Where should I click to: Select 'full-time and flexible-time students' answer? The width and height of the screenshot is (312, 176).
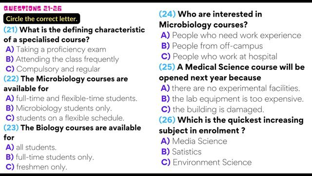pos(72,98)
